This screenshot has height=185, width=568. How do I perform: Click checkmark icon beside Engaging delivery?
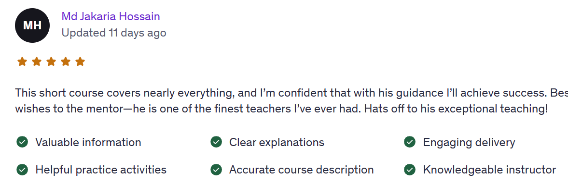(410, 142)
